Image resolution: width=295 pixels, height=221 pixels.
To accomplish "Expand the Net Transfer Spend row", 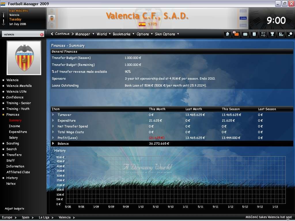I will [53, 126].
